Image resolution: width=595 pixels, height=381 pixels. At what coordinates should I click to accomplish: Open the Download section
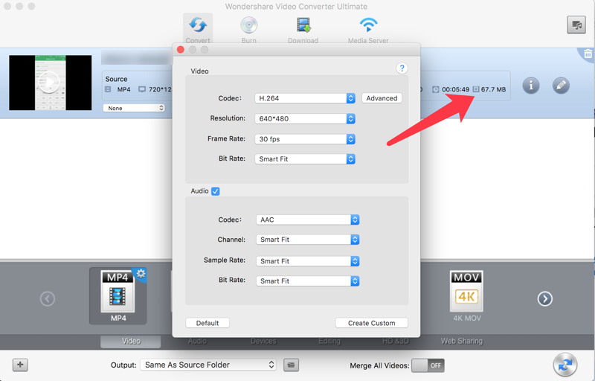coord(303,30)
